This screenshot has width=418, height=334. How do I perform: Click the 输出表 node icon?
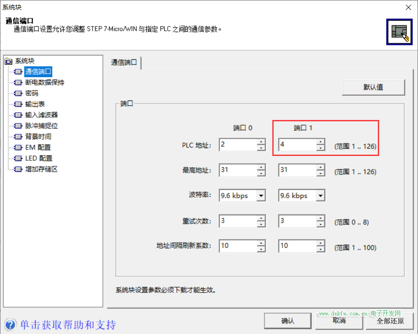click(18, 104)
